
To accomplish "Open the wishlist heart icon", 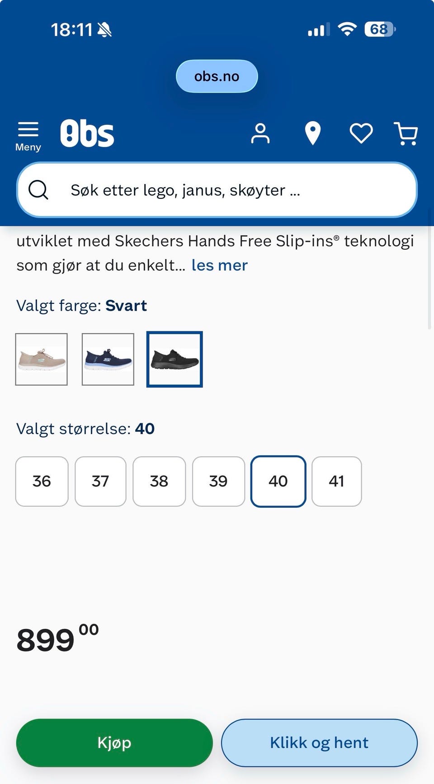I will [361, 133].
